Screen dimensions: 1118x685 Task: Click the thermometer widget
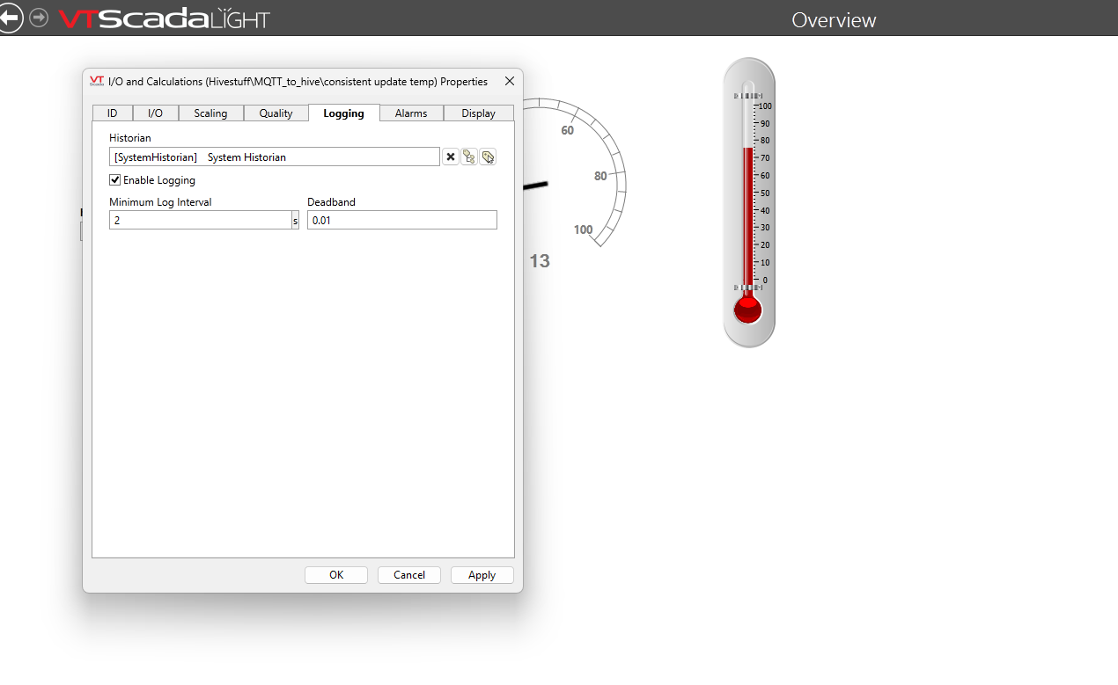pyautogui.click(x=748, y=202)
